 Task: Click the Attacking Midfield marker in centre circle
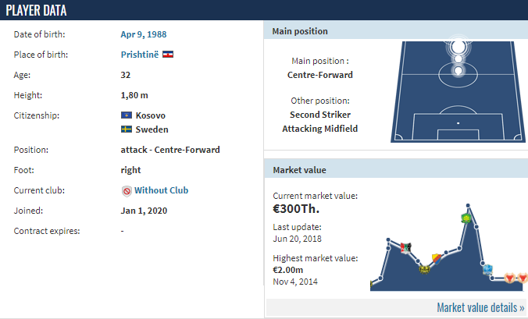pos(458,71)
